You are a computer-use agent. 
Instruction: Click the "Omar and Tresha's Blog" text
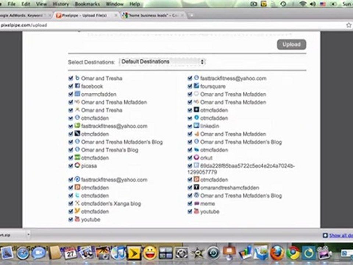click(x=110, y=150)
